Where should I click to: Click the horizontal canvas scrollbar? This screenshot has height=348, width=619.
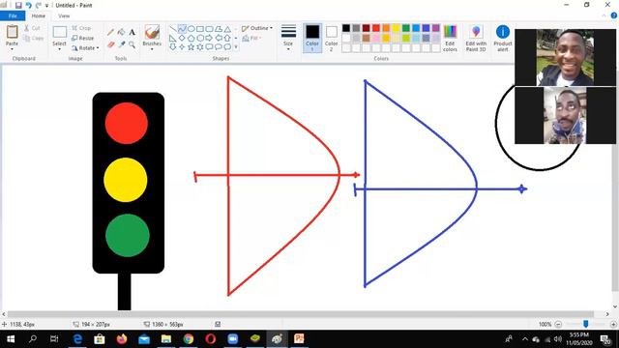[300, 314]
